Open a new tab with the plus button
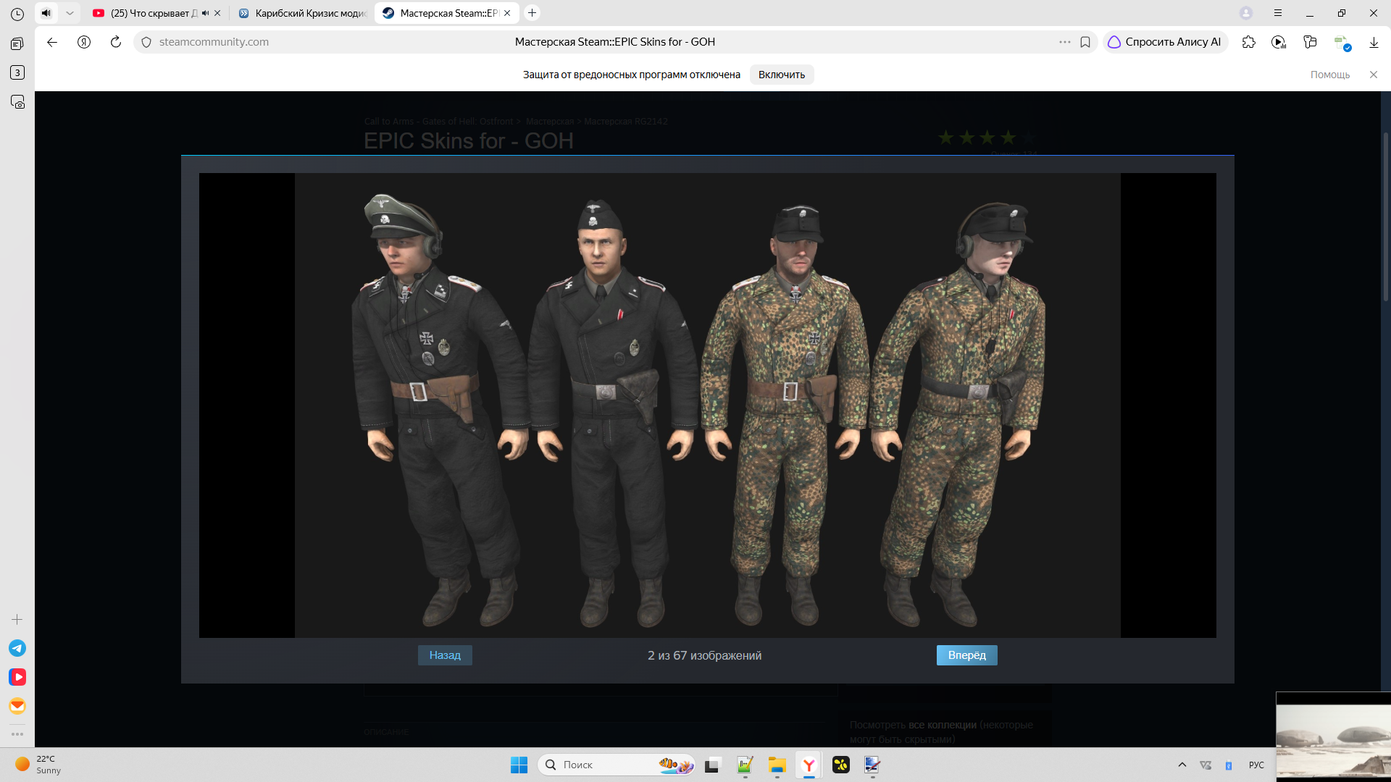 [x=532, y=13]
